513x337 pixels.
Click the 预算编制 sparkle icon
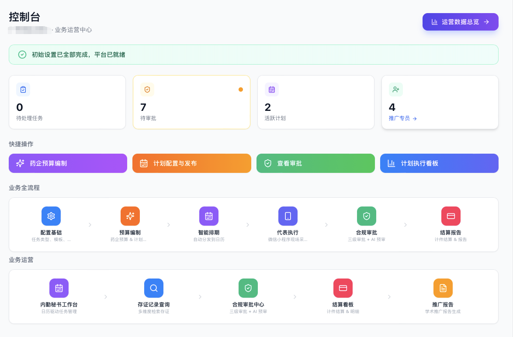pyautogui.click(x=130, y=216)
